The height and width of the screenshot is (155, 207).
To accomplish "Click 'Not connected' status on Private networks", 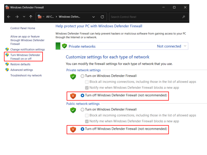I will [169, 46].
